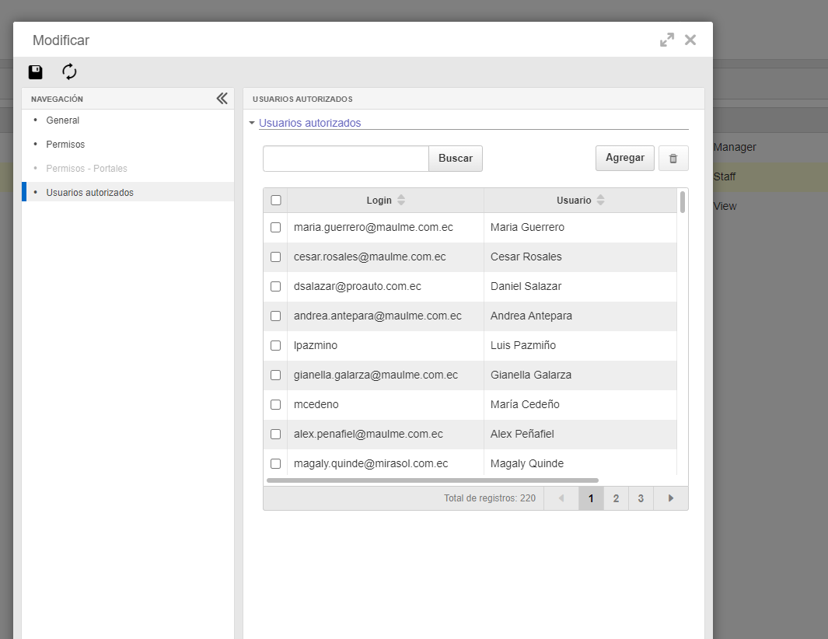Click Total de registros: 220 text
This screenshot has height=639, width=828.
point(490,498)
